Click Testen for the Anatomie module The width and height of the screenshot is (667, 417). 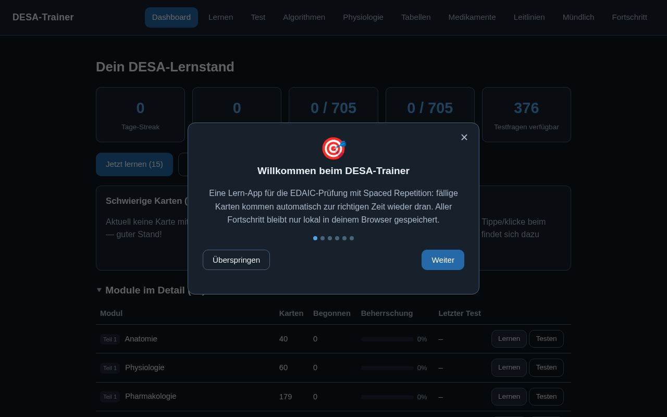(x=546, y=339)
